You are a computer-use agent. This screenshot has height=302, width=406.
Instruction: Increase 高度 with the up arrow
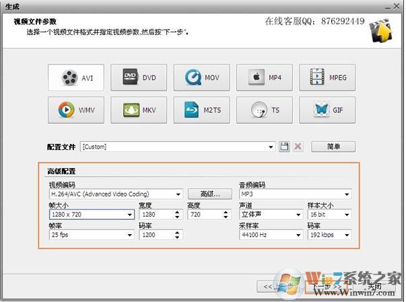click(226, 212)
